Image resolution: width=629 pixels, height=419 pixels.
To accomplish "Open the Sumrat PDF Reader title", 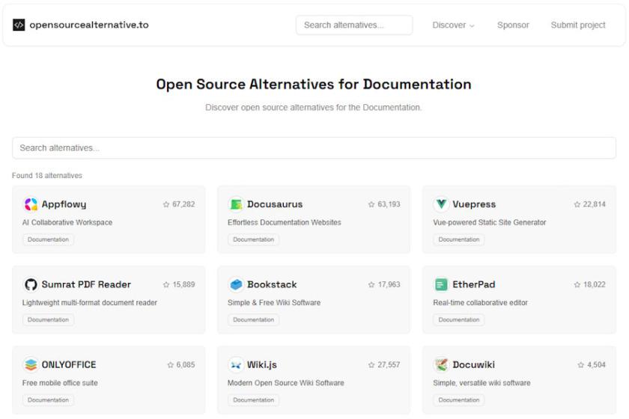I will pyautogui.click(x=86, y=284).
